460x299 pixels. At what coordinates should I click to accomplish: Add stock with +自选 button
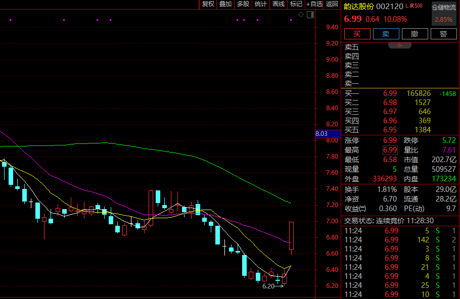click(x=314, y=4)
